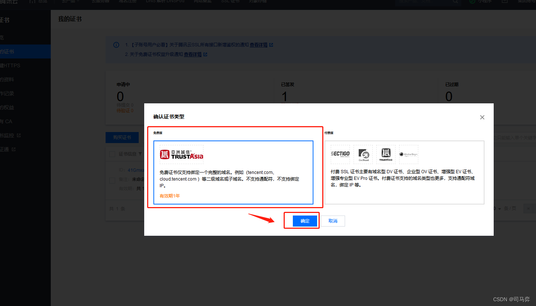Viewport: 536px width, 306px height.
Task: Click the 亚洲诚信 TrustAsia logo in free card
Action: (181, 154)
